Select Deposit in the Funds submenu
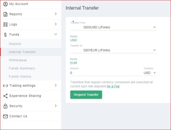This screenshot has height=130, width=171. 15,44
